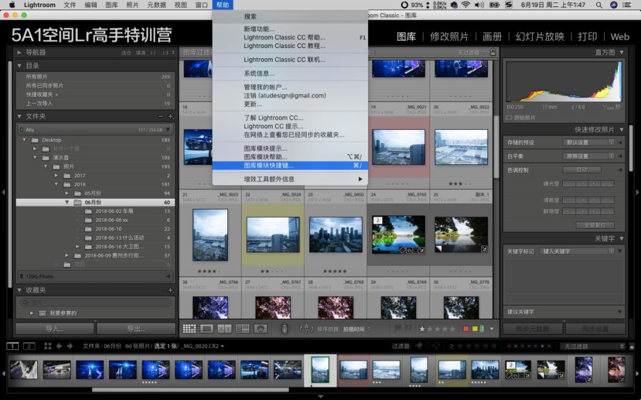Click 色调控制 自动 button

pos(582,170)
